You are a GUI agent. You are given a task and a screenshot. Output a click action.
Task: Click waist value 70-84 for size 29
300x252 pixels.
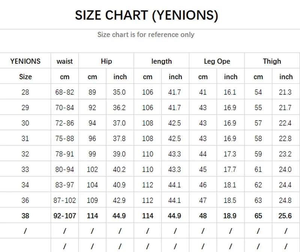coord(64,108)
